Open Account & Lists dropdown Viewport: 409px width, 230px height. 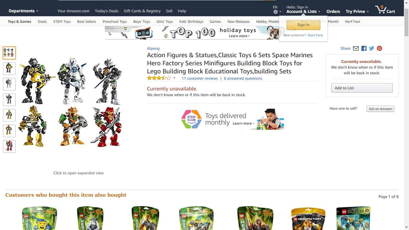(x=303, y=11)
